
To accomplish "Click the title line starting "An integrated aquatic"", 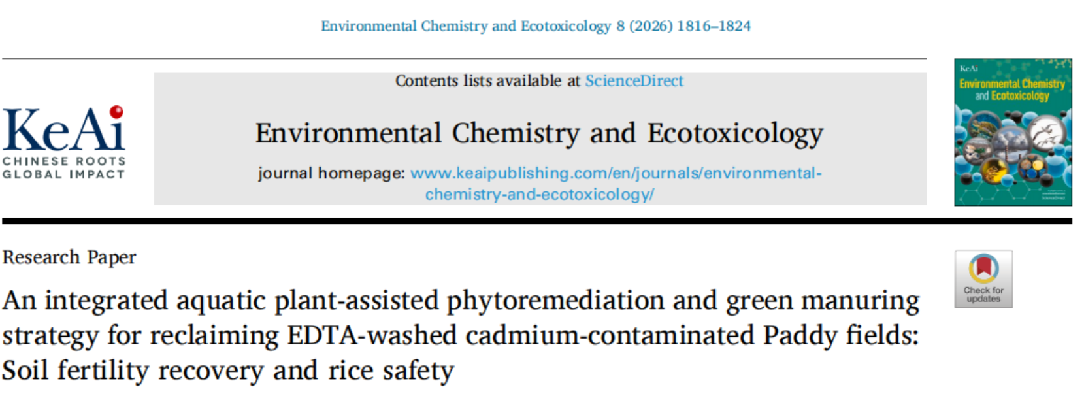I will 461,301.
